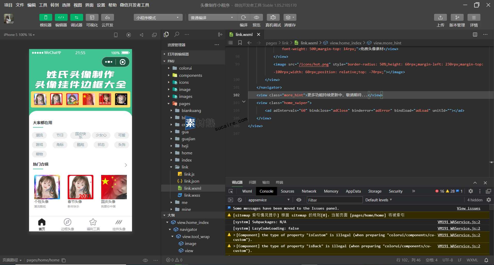Open devtools settings gear icon
The image size is (494, 265).
click(x=471, y=191)
